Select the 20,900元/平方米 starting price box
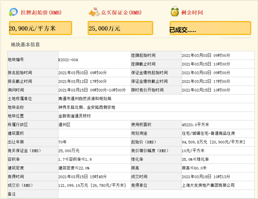 coord(41,28)
